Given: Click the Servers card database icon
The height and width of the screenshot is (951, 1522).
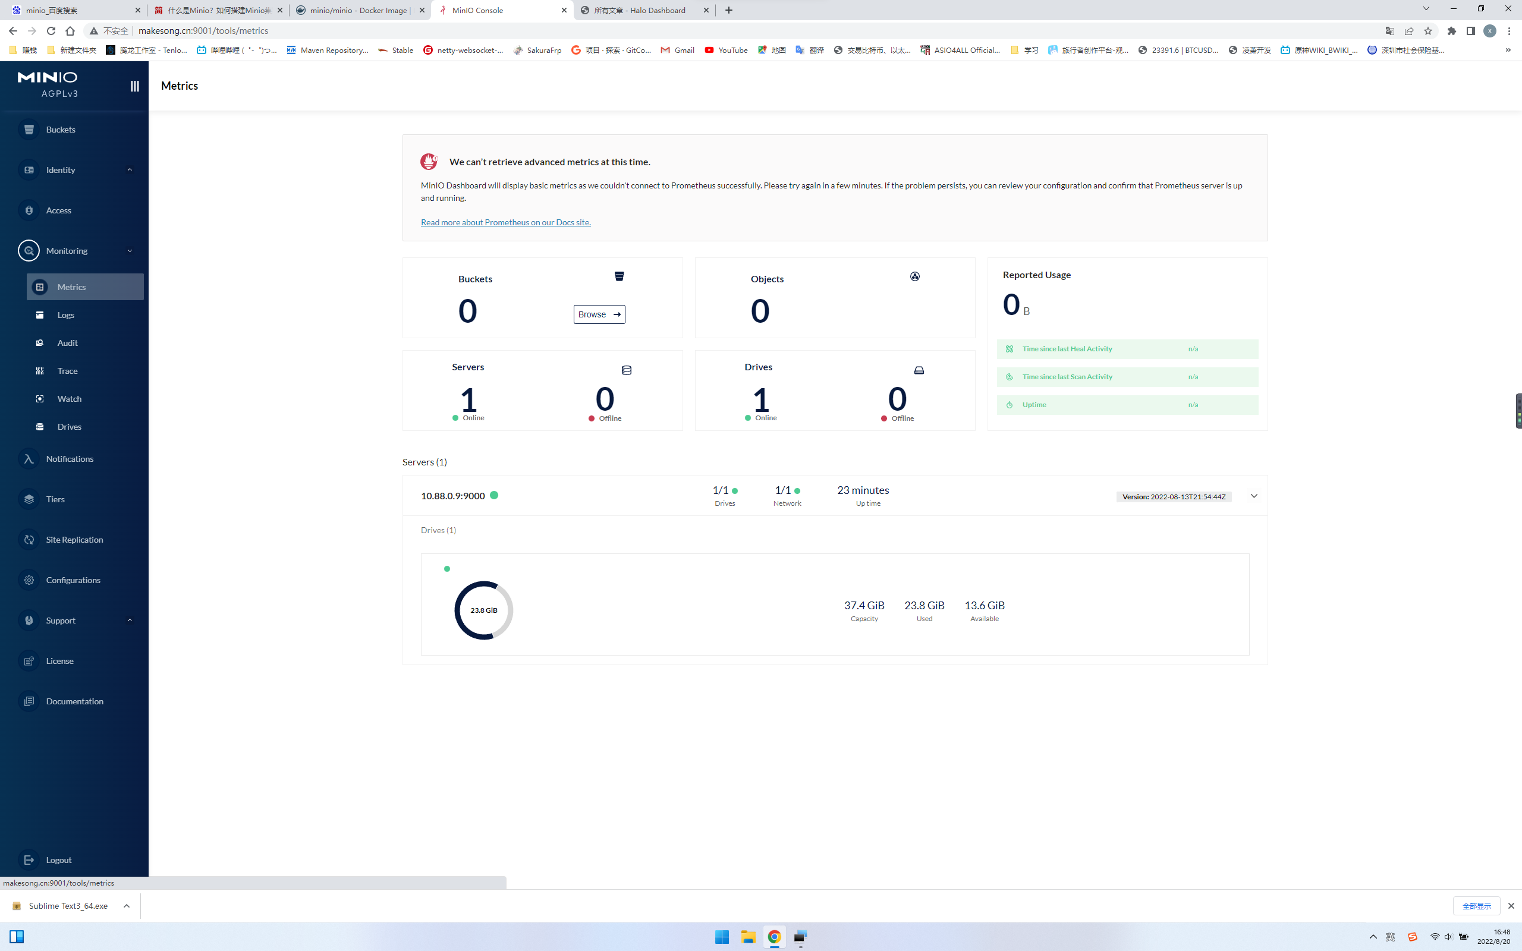Looking at the screenshot, I should pos(627,370).
